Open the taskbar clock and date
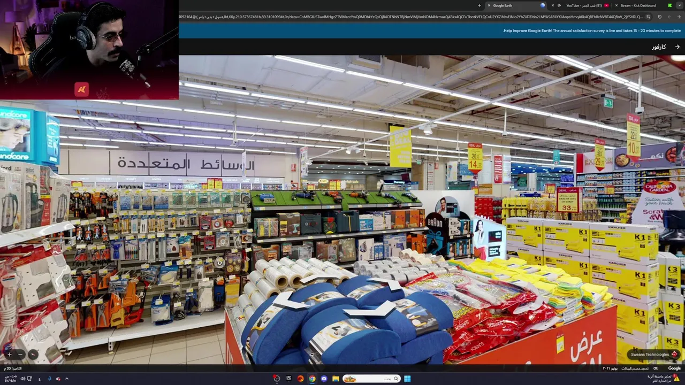This screenshot has height=385, width=685. coord(11,378)
